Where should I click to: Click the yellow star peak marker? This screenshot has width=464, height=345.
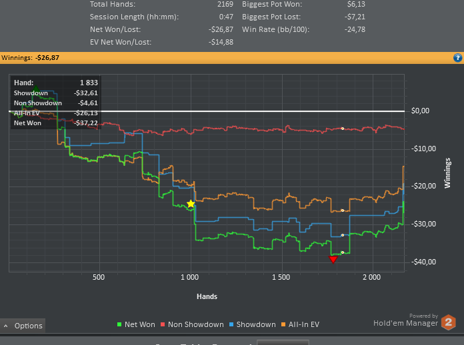[191, 204]
